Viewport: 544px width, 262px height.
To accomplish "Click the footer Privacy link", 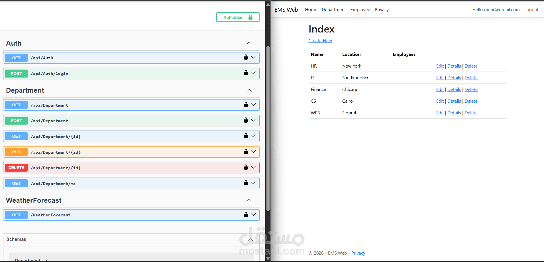I will point(358,253).
